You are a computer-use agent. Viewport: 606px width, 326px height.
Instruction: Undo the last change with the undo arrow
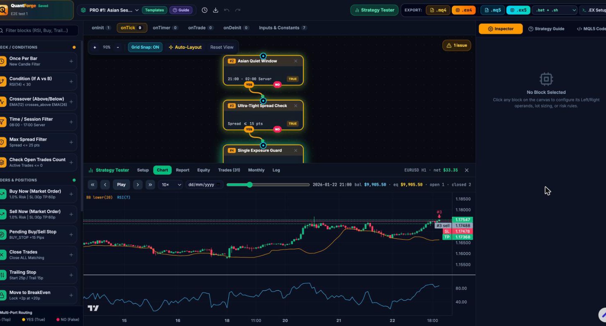pyautogui.click(x=227, y=10)
